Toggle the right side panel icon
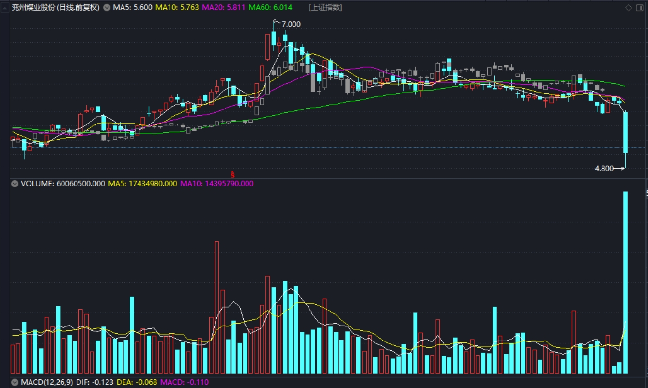The image size is (648, 388). [640, 8]
